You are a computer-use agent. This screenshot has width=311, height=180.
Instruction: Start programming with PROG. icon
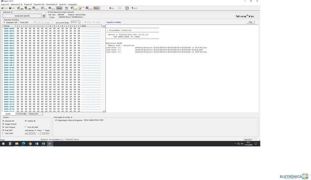[x=96, y=8]
